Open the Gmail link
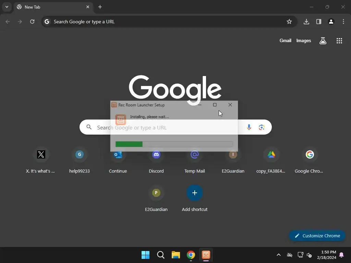The image size is (351, 263). coord(286,40)
